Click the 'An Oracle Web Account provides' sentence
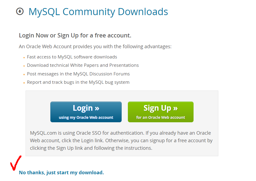The image size is (256, 181). pos(95,47)
